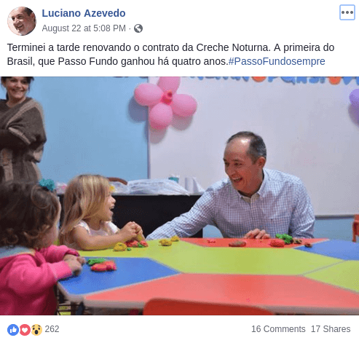This screenshot has height=343, width=359.
Task: Click the pink balloon flower in the photo
Action: click(x=165, y=103)
